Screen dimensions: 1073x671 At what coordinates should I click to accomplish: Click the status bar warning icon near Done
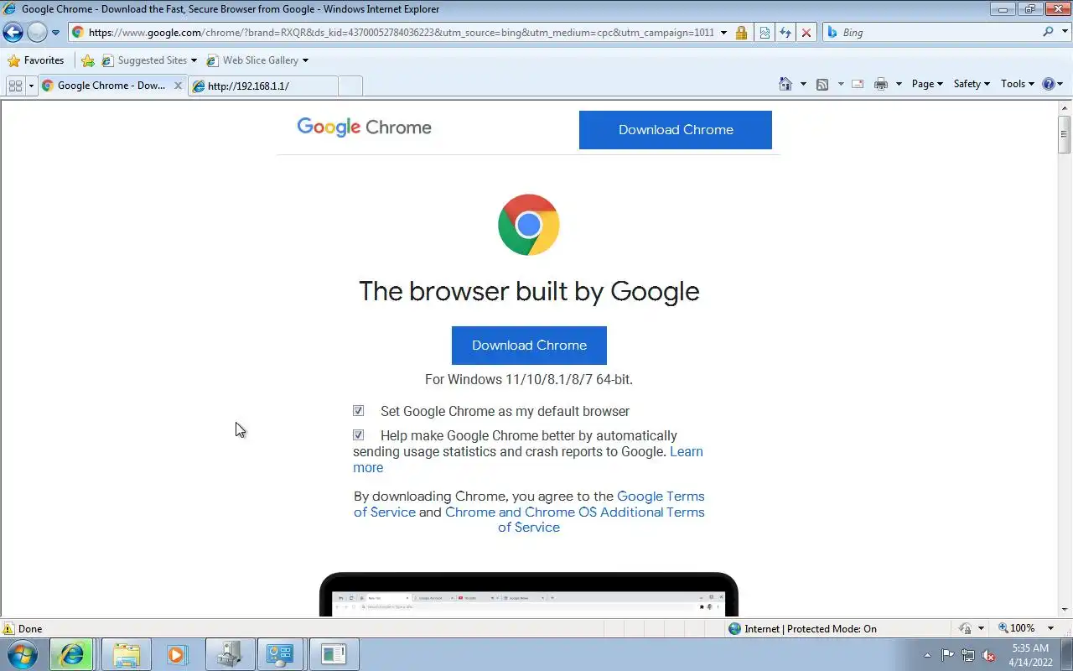tap(9, 628)
